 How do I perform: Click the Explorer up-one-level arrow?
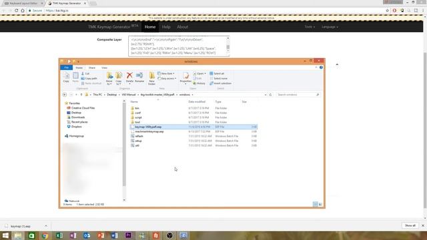81,95
